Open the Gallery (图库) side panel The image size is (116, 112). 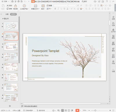113,56
